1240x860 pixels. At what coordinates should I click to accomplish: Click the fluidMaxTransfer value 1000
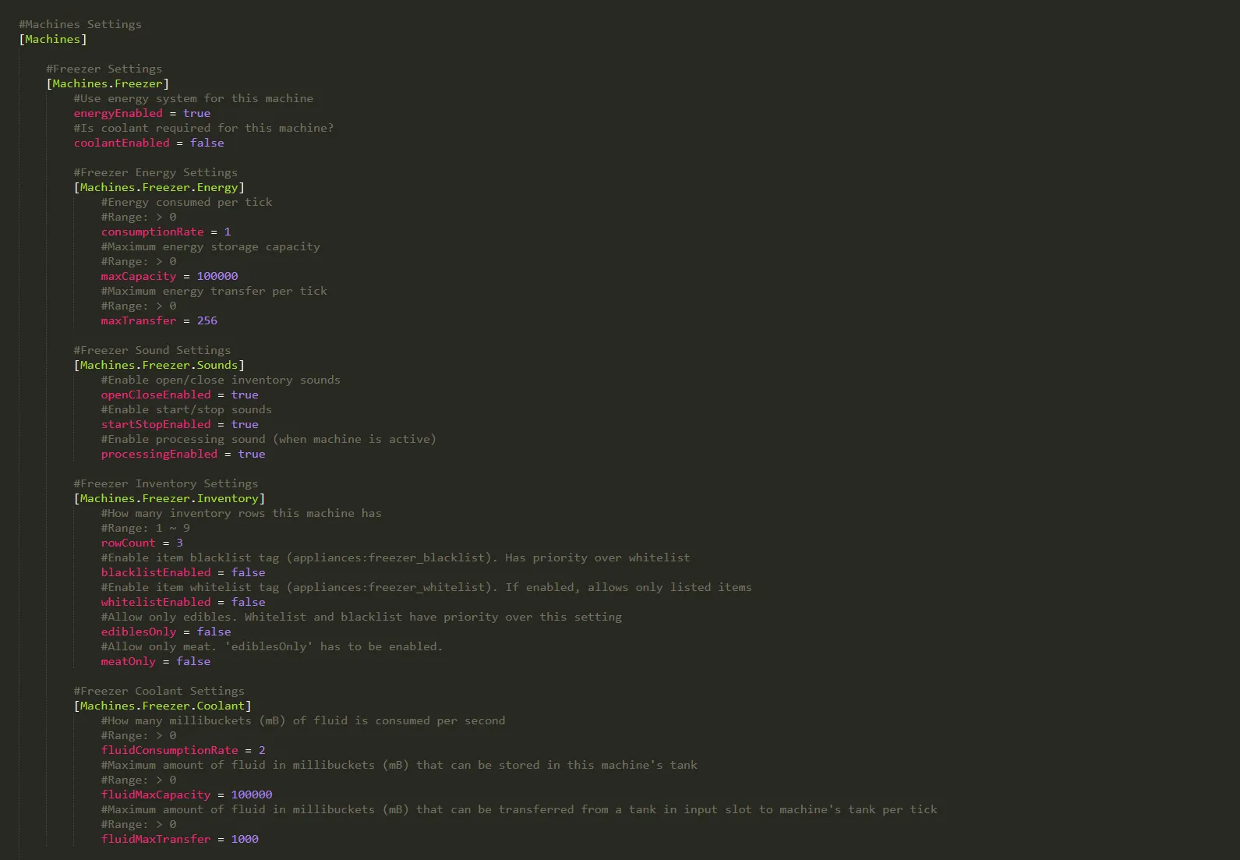click(x=245, y=839)
